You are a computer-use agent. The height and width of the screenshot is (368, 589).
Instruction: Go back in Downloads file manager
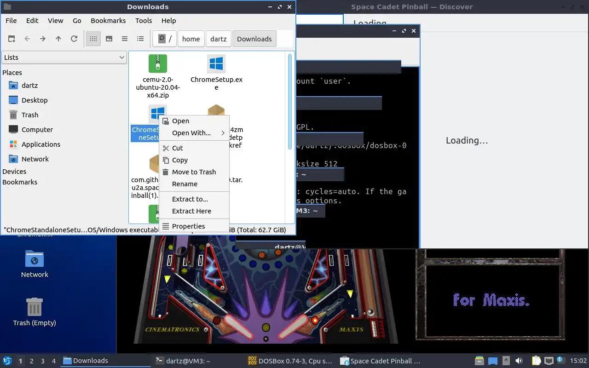coord(27,39)
